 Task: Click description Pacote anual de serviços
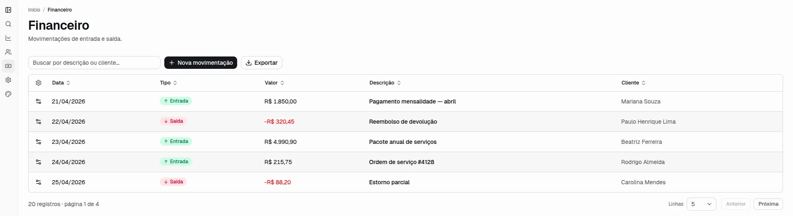pyautogui.click(x=403, y=142)
